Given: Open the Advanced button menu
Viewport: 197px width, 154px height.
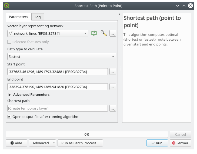Looking at the screenshot, I should point(42,143).
